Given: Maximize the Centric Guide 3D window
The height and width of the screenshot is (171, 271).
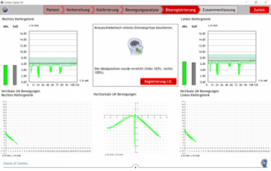Looking at the screenshot, I should point(255,2).
